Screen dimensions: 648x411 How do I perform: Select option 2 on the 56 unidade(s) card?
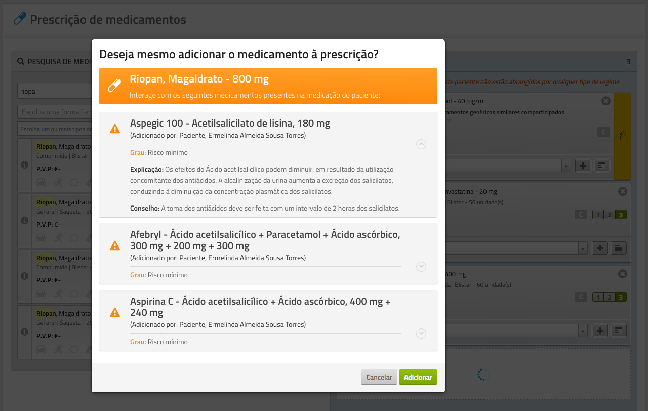tap(610, 215)
